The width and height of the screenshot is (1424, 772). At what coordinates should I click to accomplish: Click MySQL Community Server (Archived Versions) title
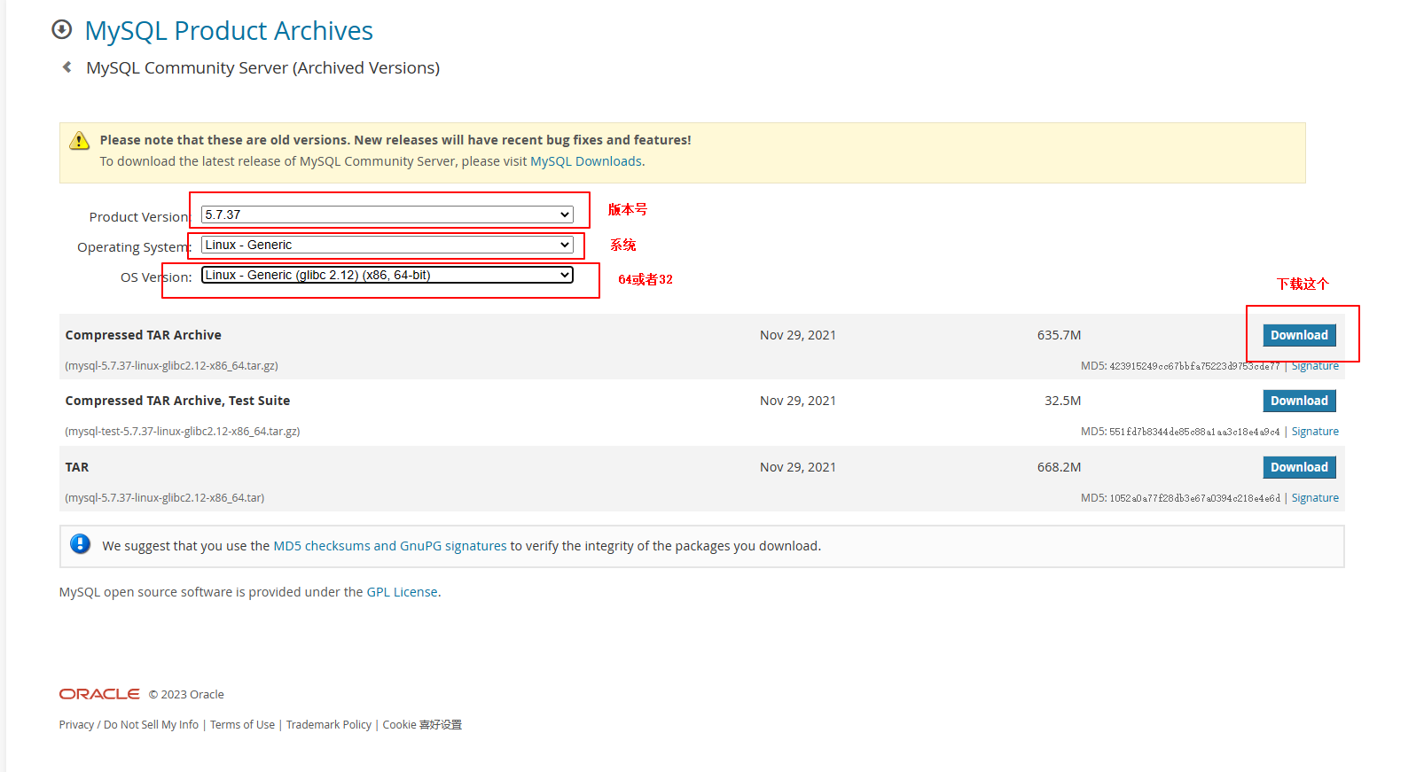tap(262, 68)
